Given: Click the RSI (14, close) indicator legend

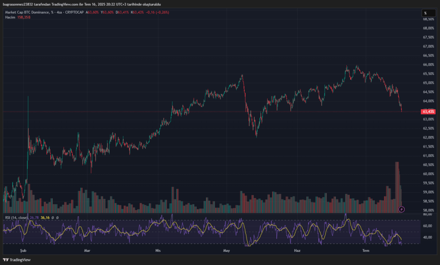Looking at the screenshot, I should click(x=16, y=218).
